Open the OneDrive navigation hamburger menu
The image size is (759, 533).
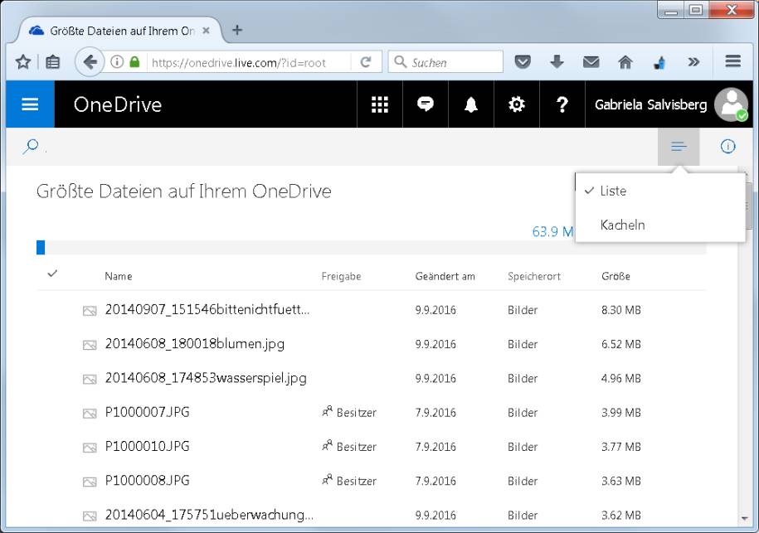[x=29, y=104]
